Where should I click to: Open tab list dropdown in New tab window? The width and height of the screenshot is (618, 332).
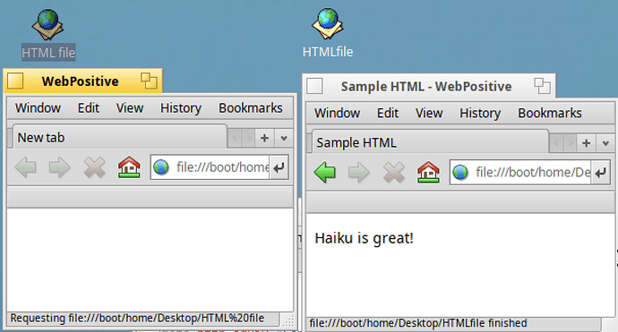[x=284, y=138]
